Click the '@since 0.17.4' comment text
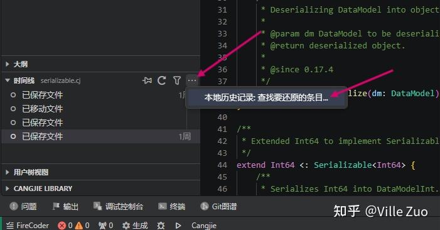This screenshot has width=440, height=230. click(302, 69)
